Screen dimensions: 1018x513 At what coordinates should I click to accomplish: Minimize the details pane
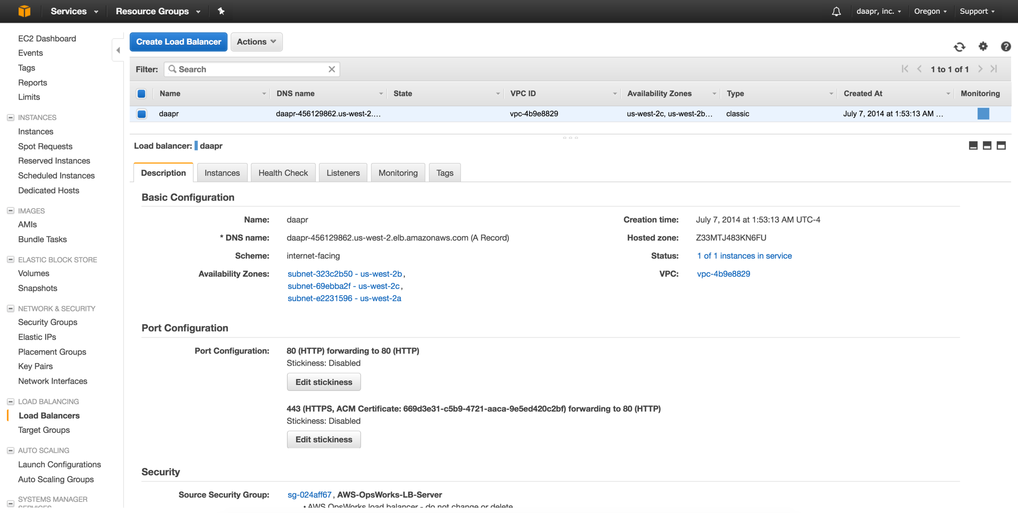pyautogui.click(x=973, y=146)
